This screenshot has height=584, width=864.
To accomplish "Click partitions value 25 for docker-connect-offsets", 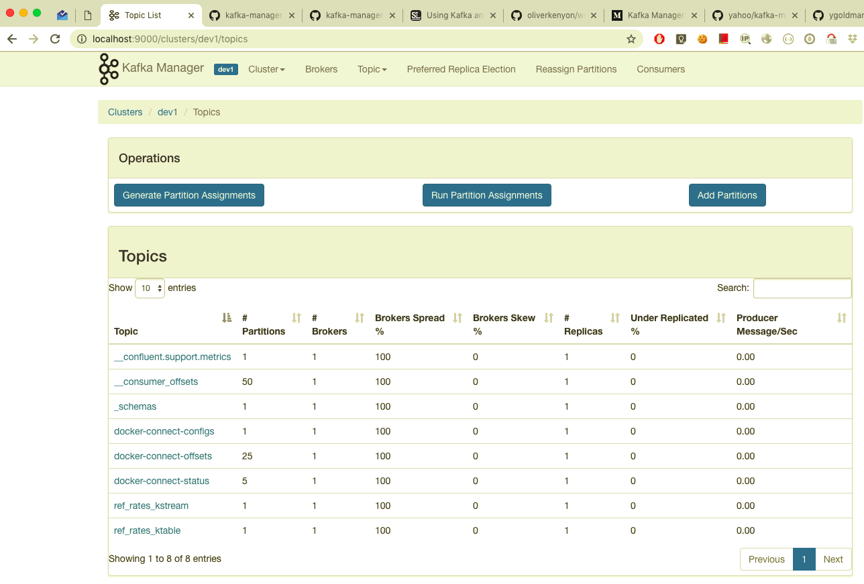I will point(248,456).
